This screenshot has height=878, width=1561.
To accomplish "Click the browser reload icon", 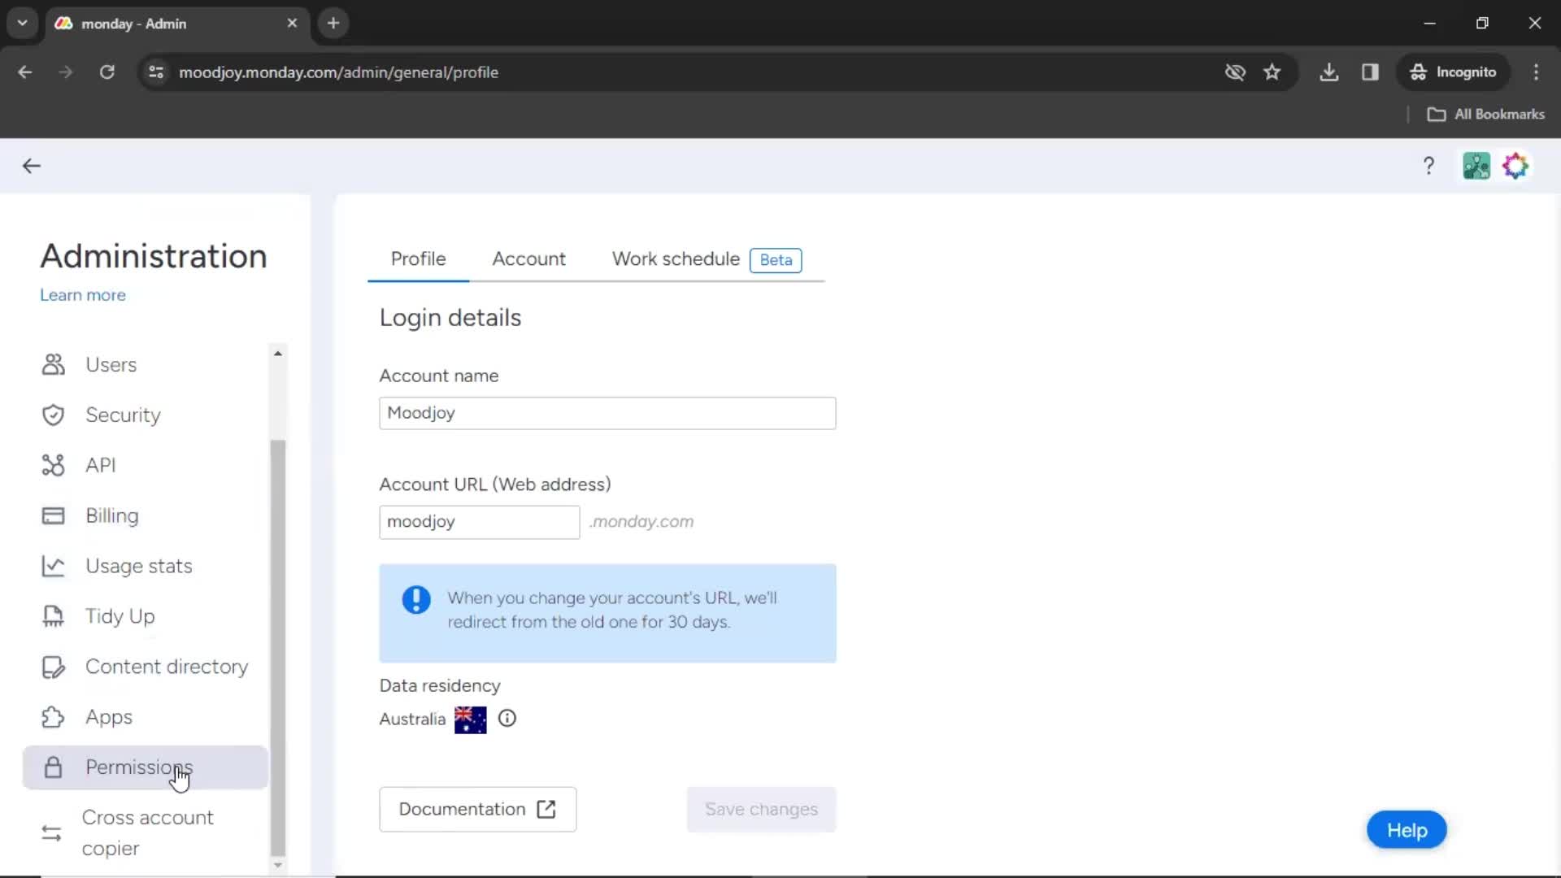I will click(x=107, y=72).
